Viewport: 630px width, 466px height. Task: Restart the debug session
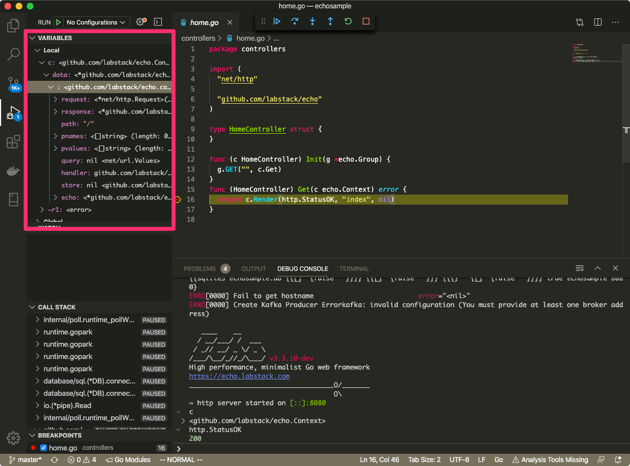348,22
